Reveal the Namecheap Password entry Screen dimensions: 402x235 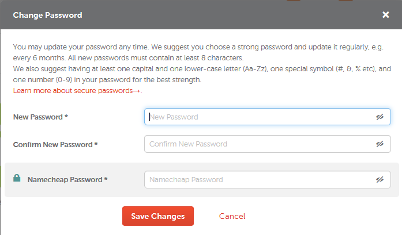click(x=380, y=180)
